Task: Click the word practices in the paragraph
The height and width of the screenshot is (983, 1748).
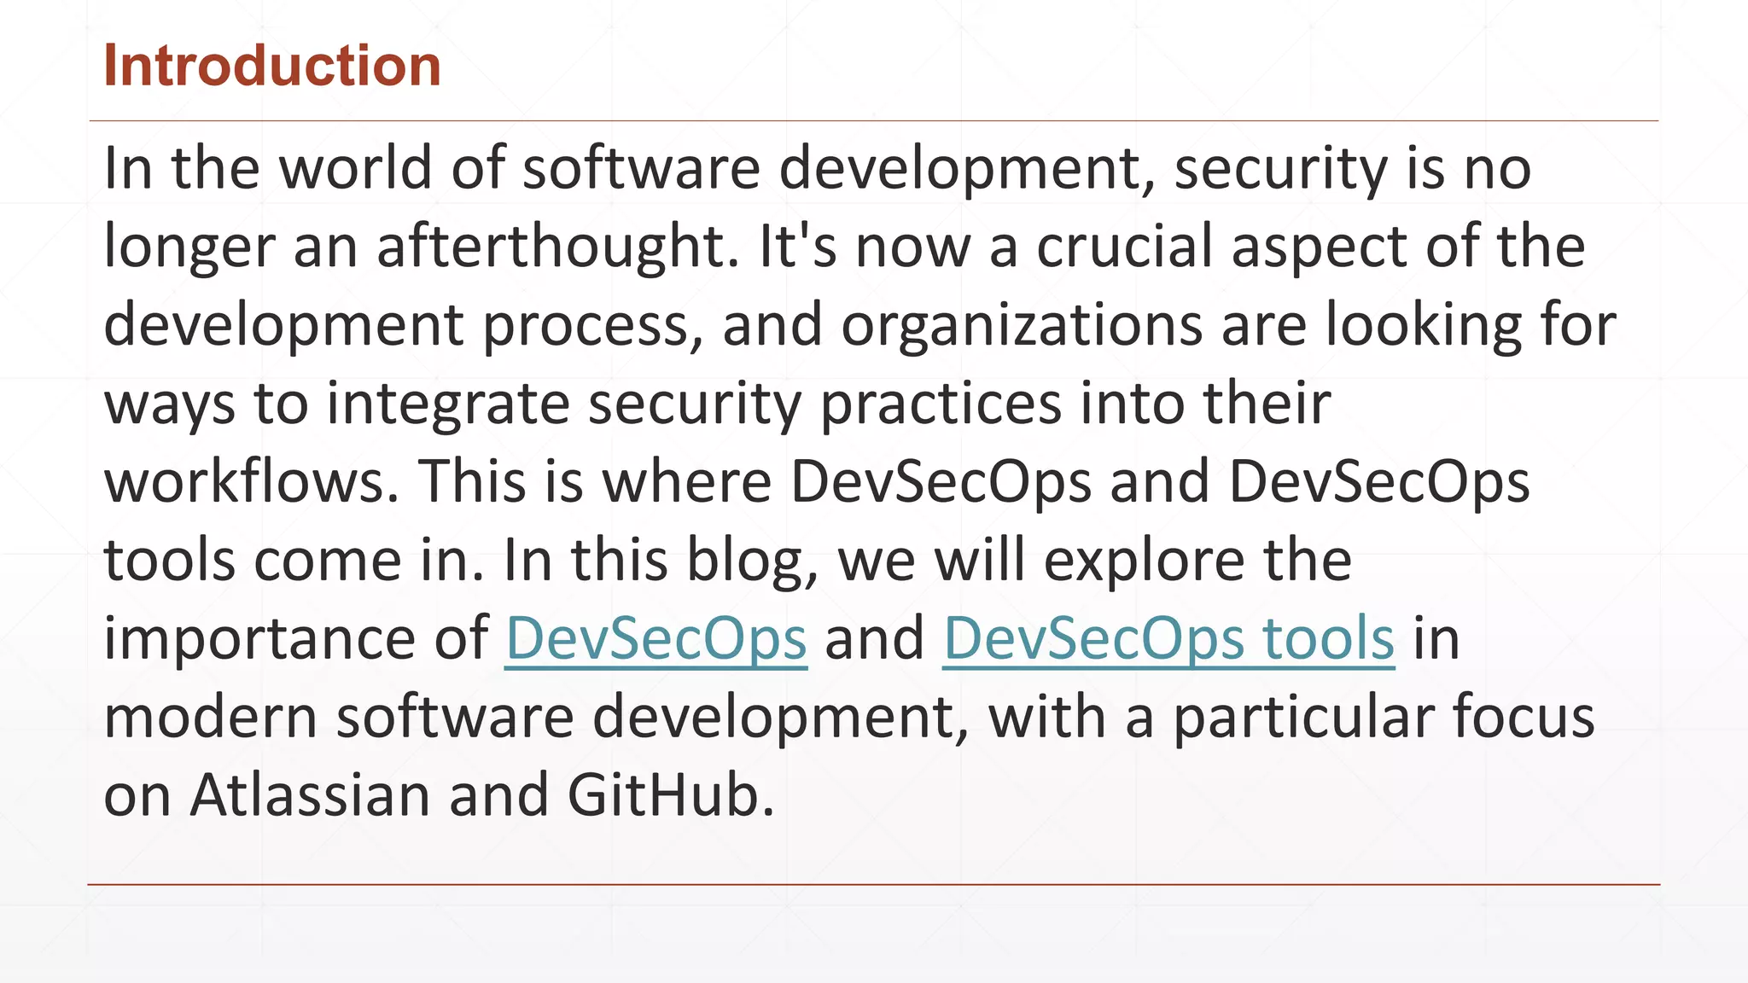Action: coord(941,404)
